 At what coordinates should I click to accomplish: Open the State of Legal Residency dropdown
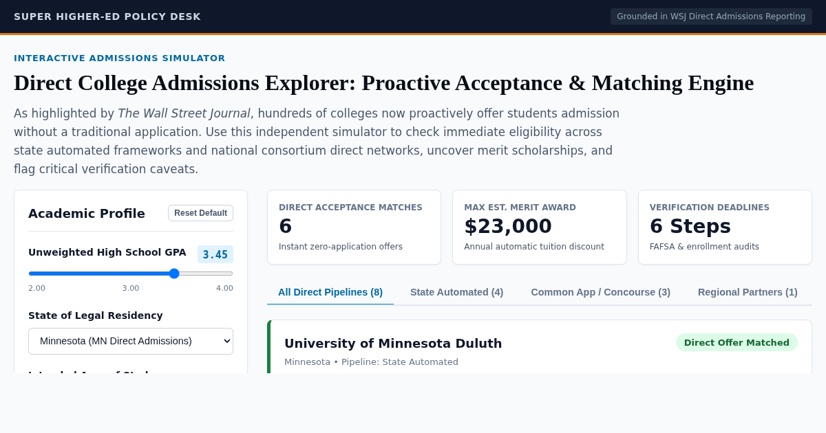click(x=131, y=341)
